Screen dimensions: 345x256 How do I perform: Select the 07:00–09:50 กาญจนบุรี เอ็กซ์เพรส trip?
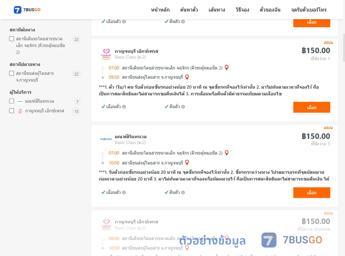tap(311, 108)
